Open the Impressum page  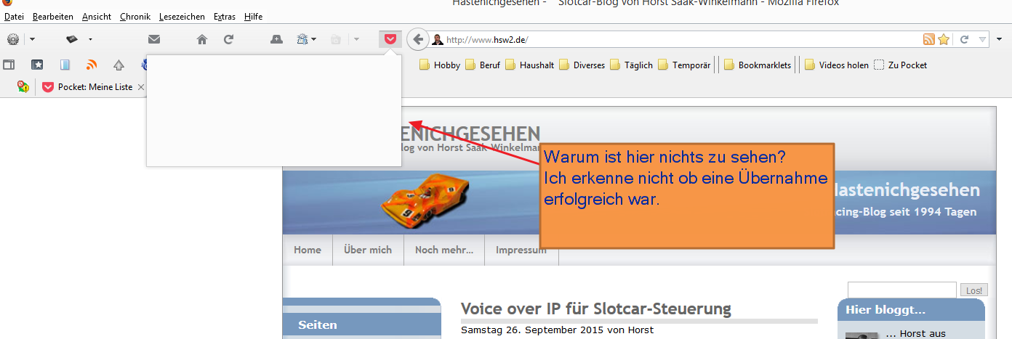click(521, 250)
